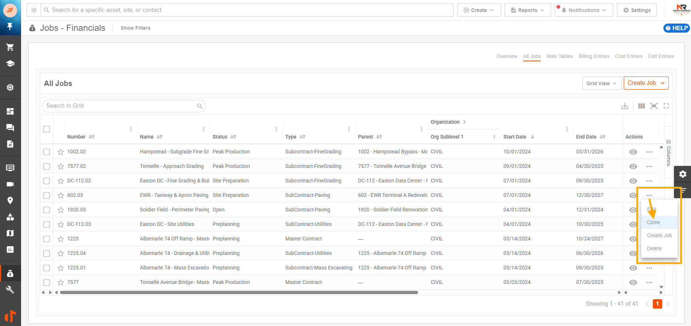691x326 pixels.
Task: Open the Grid View dropdown
Action: pyautogui.click(x=602, y=83)
